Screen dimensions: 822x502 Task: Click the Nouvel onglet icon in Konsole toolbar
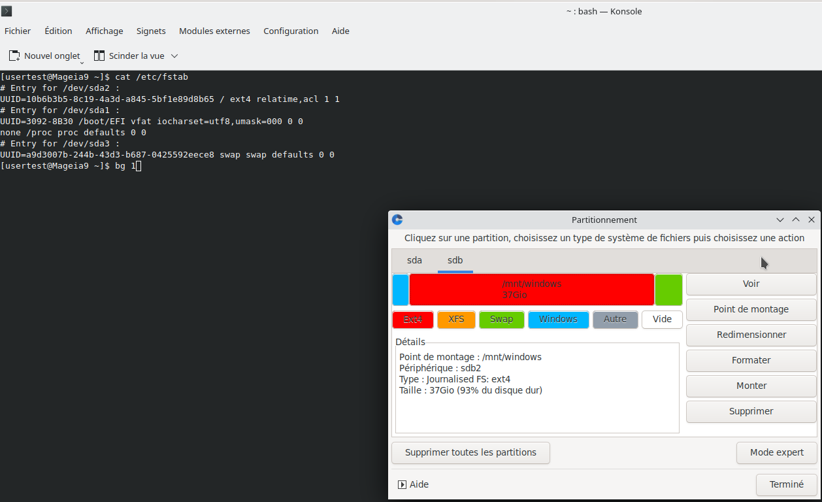(x=14, y=56)
